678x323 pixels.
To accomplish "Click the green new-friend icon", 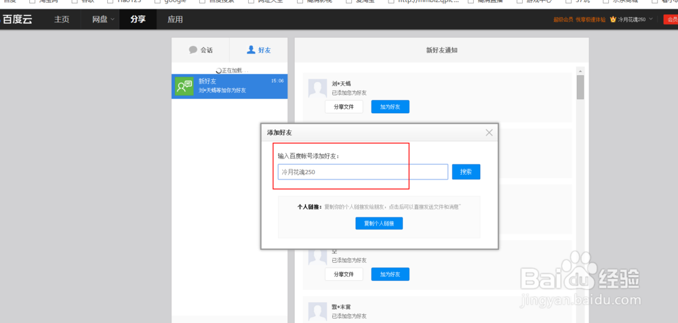I will (x=184, y=87).
